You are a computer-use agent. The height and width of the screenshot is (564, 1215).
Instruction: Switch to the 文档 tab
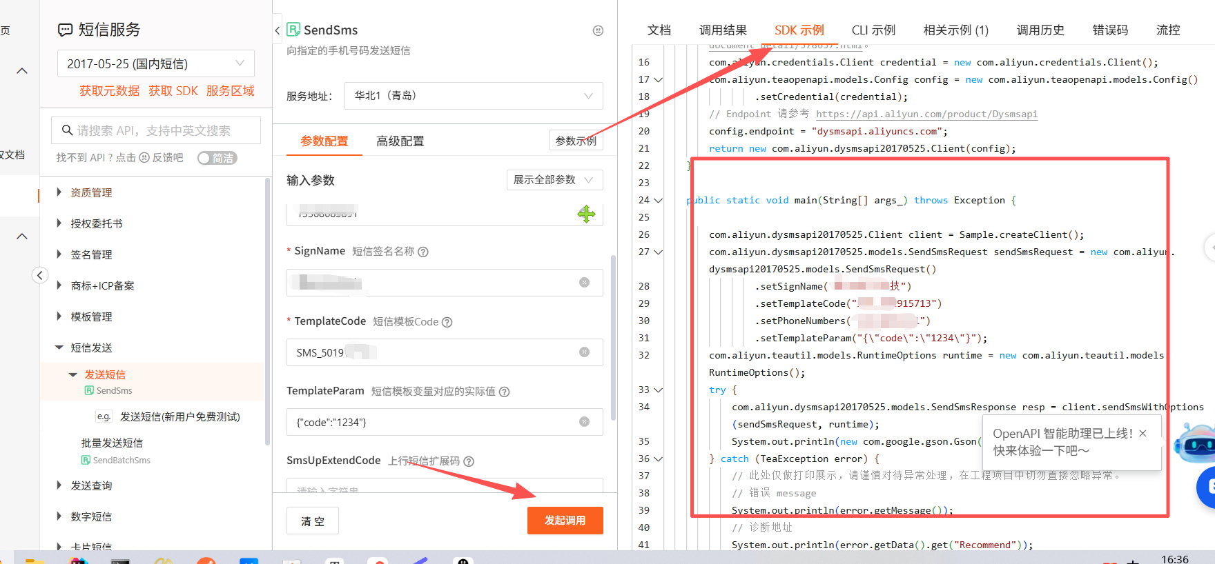pyautogui.click(x=659, y=30)
